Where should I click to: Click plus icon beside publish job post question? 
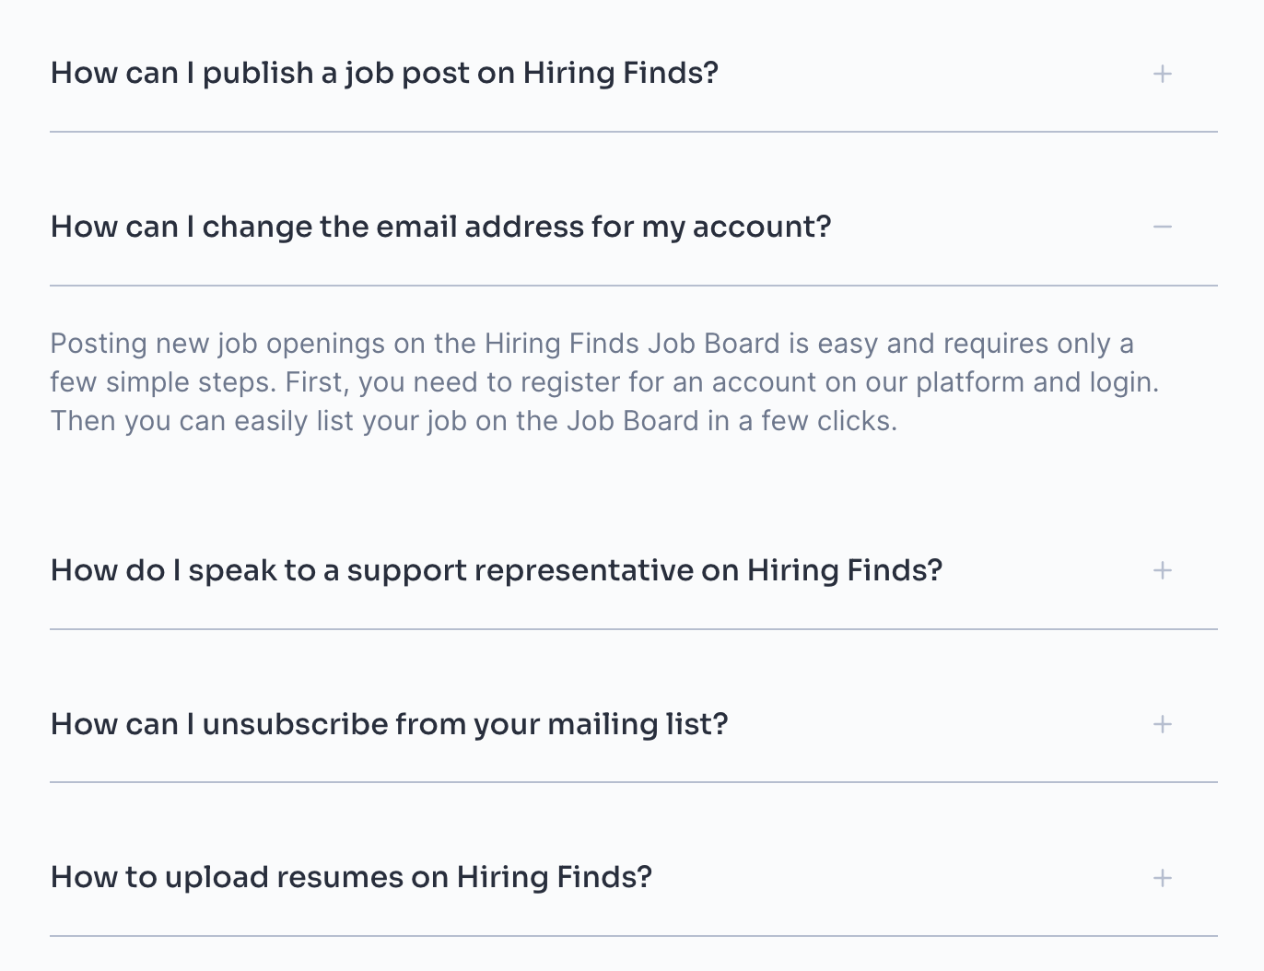click(x=1163, y=74)
